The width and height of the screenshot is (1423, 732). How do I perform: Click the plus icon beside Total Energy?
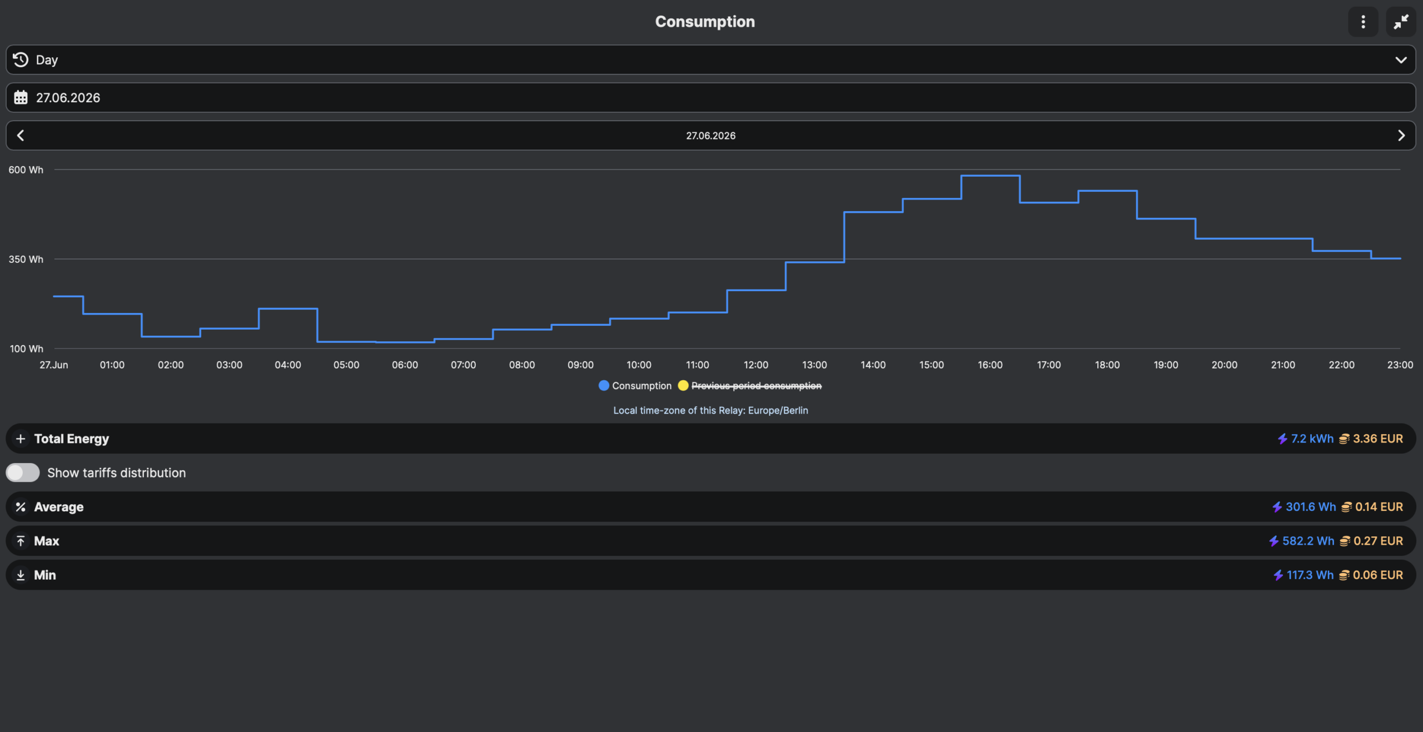pos(21,439)
